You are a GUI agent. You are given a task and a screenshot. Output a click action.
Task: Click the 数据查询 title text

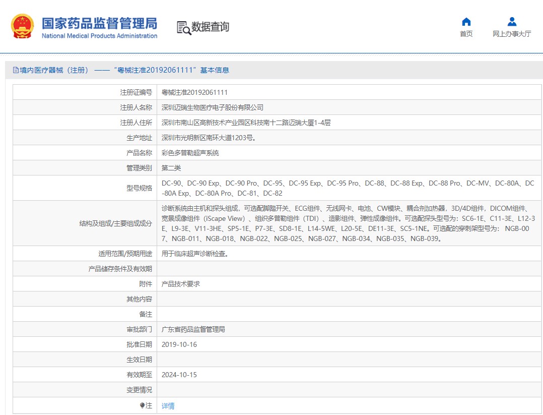(x=210, y=27)
